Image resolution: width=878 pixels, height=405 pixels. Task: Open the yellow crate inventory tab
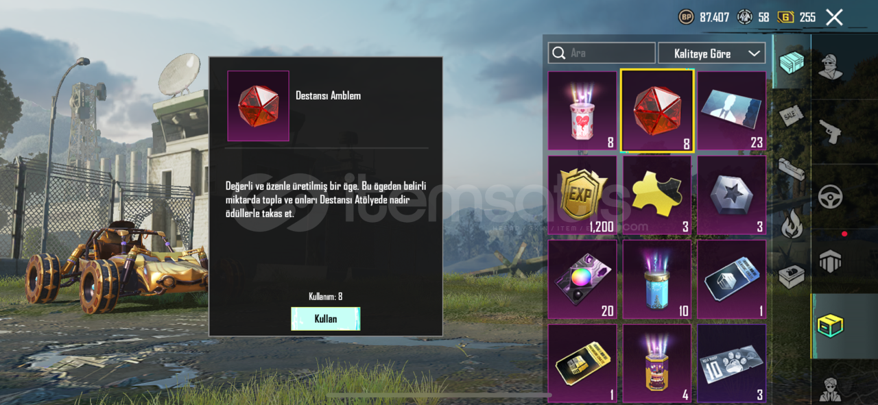click(831, 326)
